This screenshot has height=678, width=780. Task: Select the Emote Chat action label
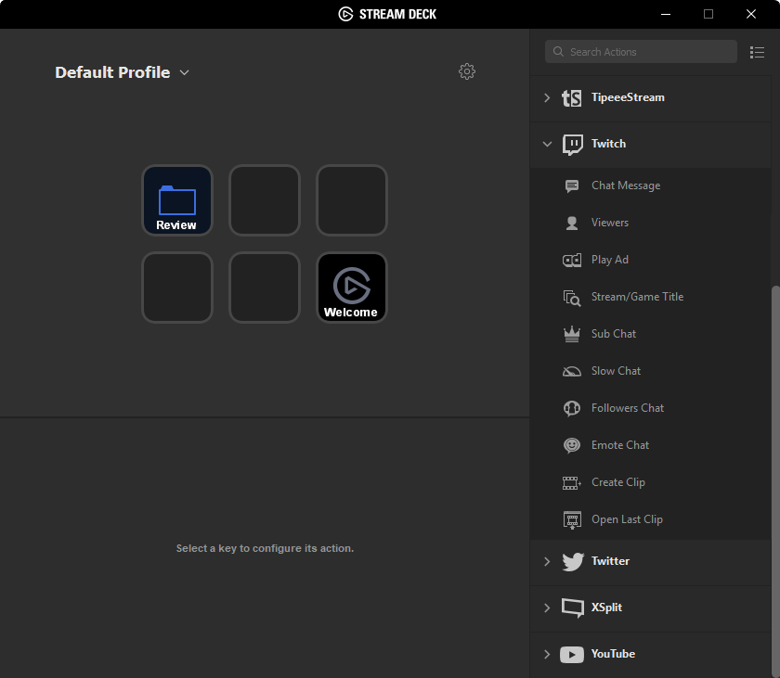(620, 445)
